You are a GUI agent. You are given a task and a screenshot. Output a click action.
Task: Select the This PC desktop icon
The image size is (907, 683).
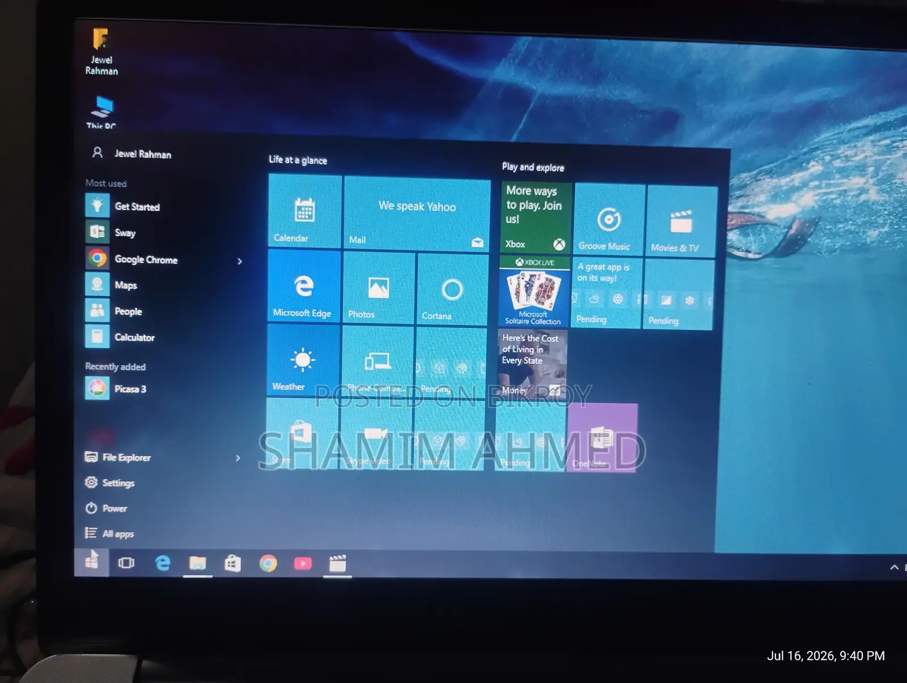click(x=101, y=112)
